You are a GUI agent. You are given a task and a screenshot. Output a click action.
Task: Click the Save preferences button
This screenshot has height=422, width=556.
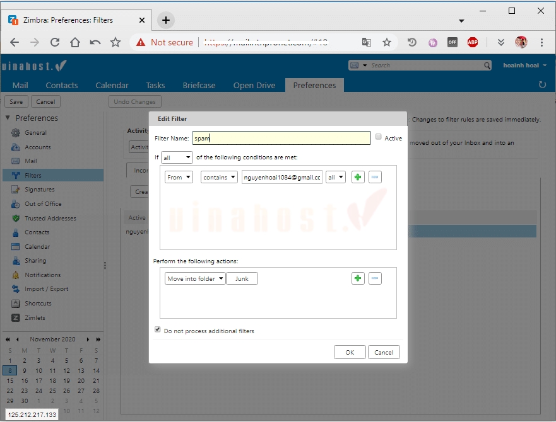coord(16,101)
